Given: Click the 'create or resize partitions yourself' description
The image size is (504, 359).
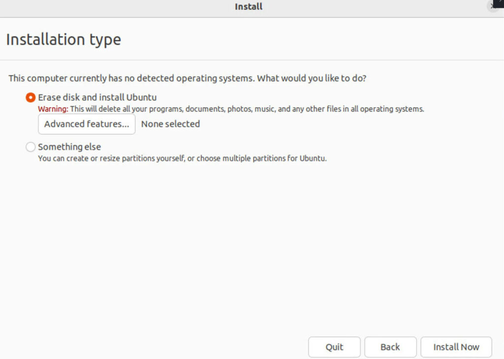Looking at the screenshot, I should coord(182,158).
